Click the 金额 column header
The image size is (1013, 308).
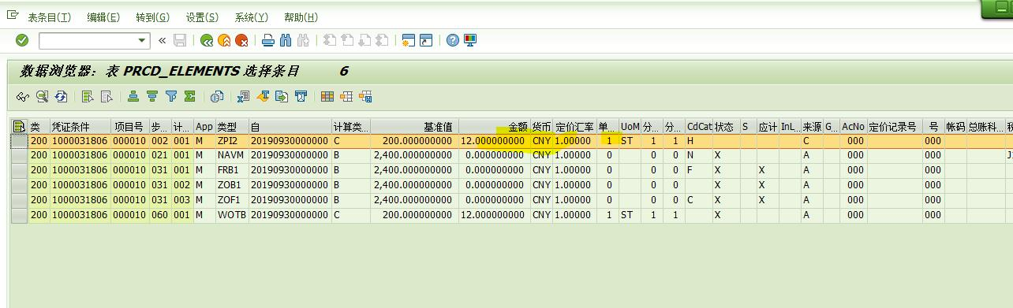tap(494, 126)
